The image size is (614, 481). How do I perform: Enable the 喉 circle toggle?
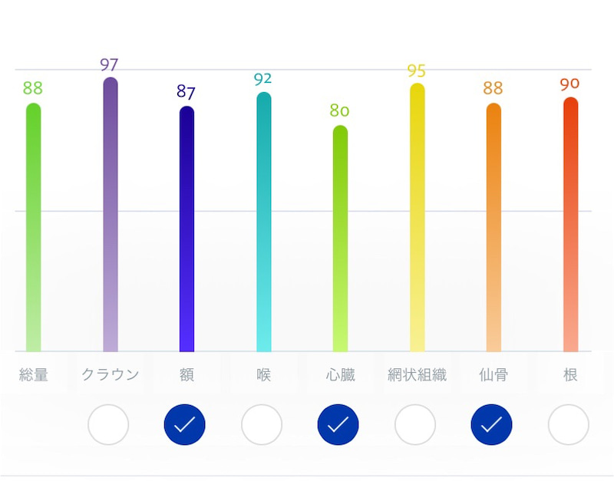click(262, 425)
